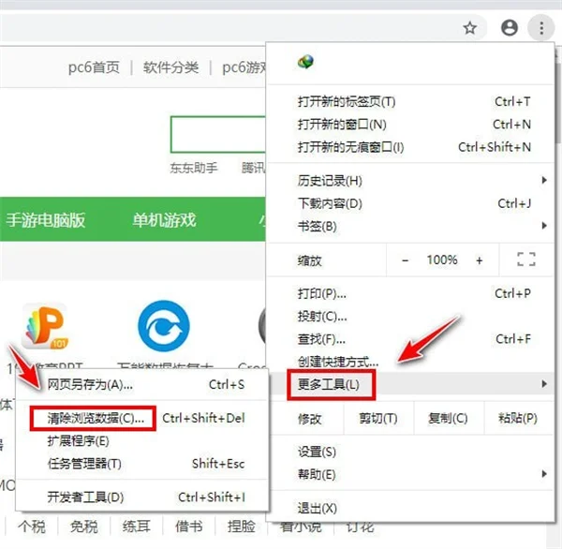Decrease zoom with the minus button

[405, 260]
